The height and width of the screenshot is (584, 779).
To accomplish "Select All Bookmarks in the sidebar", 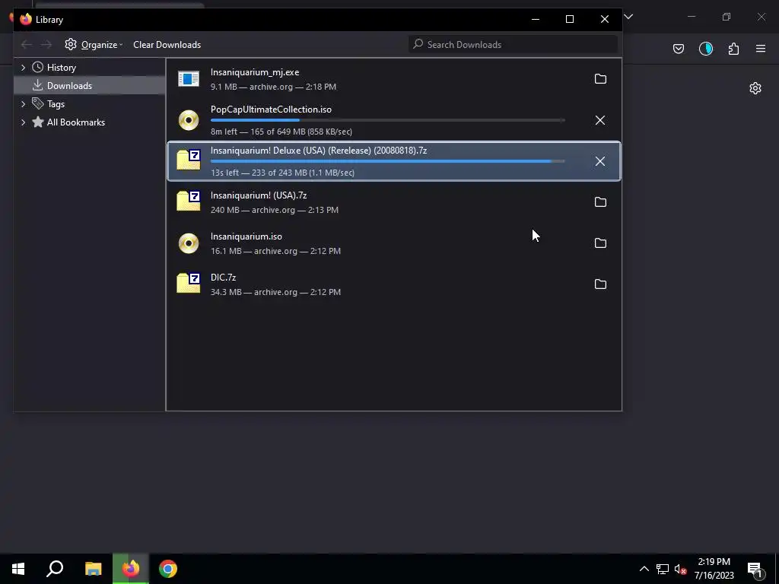I will tap(75, 122).
